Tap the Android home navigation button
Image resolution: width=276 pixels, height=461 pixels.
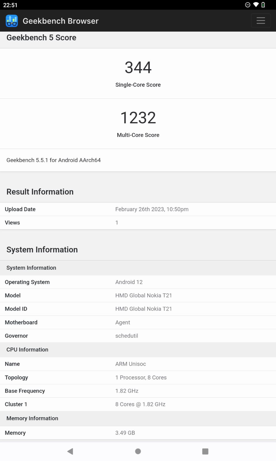(x=138, y=451)
